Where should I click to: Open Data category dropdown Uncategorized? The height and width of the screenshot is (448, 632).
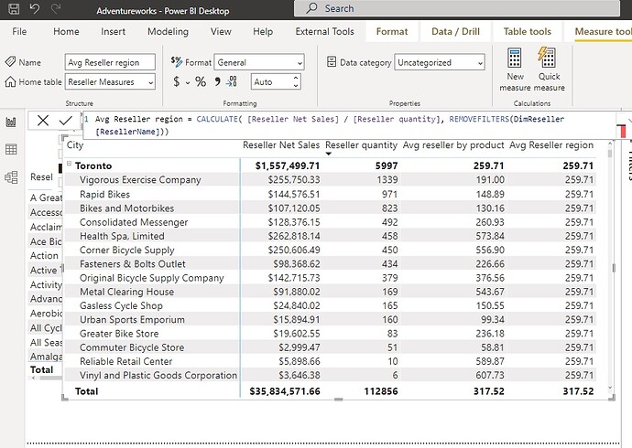440,62
